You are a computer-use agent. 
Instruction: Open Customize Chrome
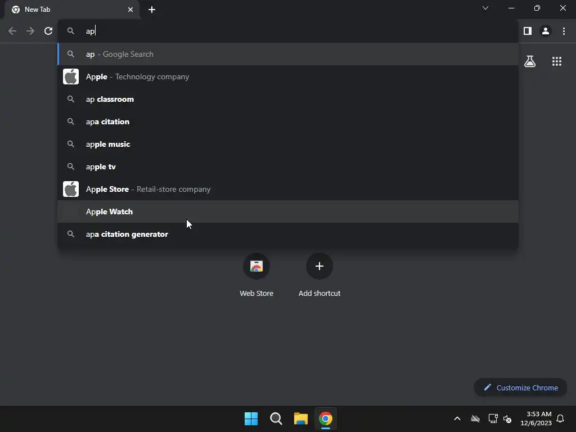pyautogui.click(x=520, y=388)
